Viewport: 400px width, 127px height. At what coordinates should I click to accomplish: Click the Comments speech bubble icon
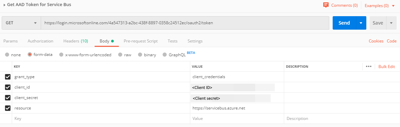[x=326, y=5]
